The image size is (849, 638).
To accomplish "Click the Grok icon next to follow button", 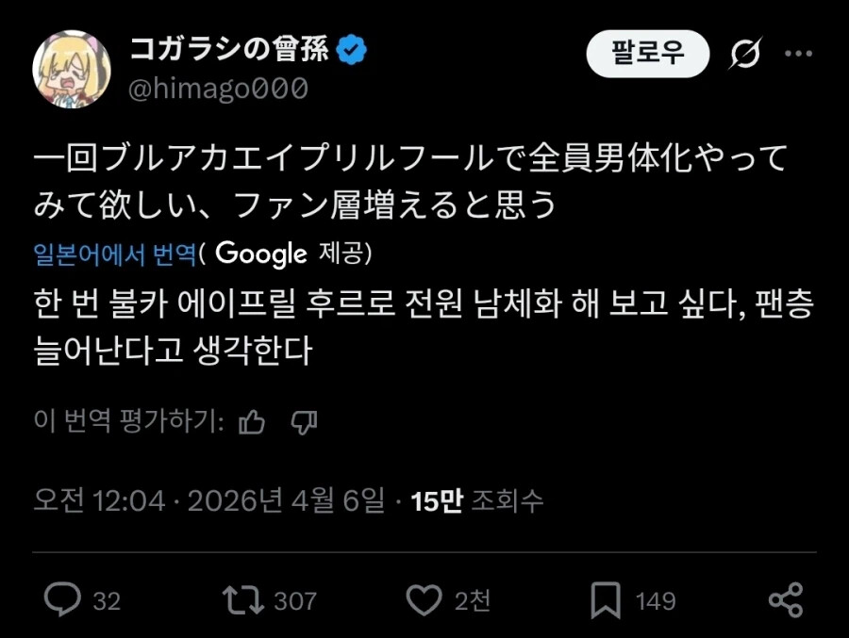I will point(745,55).
